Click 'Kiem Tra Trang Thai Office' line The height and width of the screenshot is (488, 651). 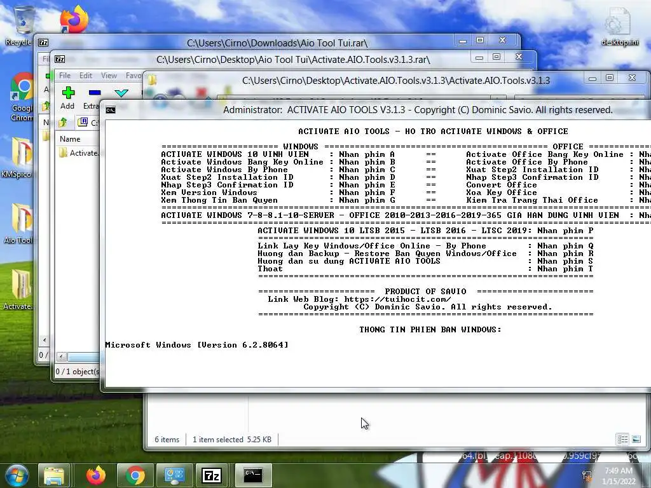pos(532,200)
